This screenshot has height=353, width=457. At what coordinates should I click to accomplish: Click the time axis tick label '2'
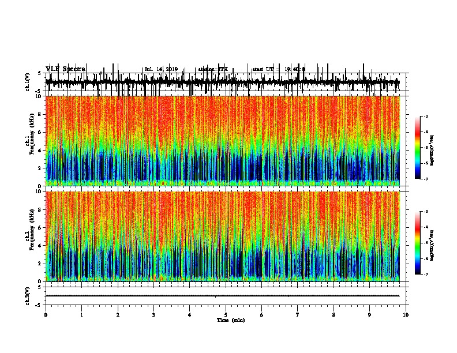[x=118, y=315]
